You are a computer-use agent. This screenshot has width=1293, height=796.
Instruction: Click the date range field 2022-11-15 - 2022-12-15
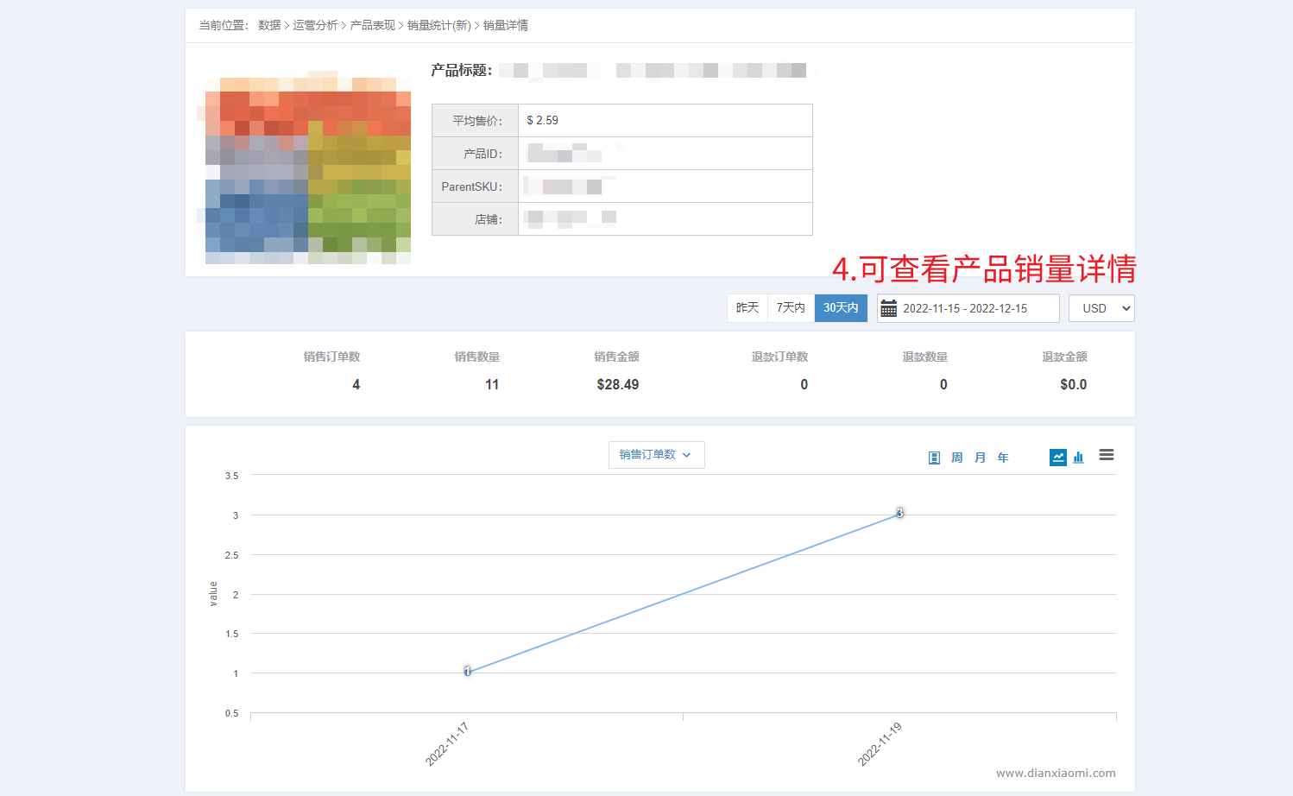click(968, 308)
